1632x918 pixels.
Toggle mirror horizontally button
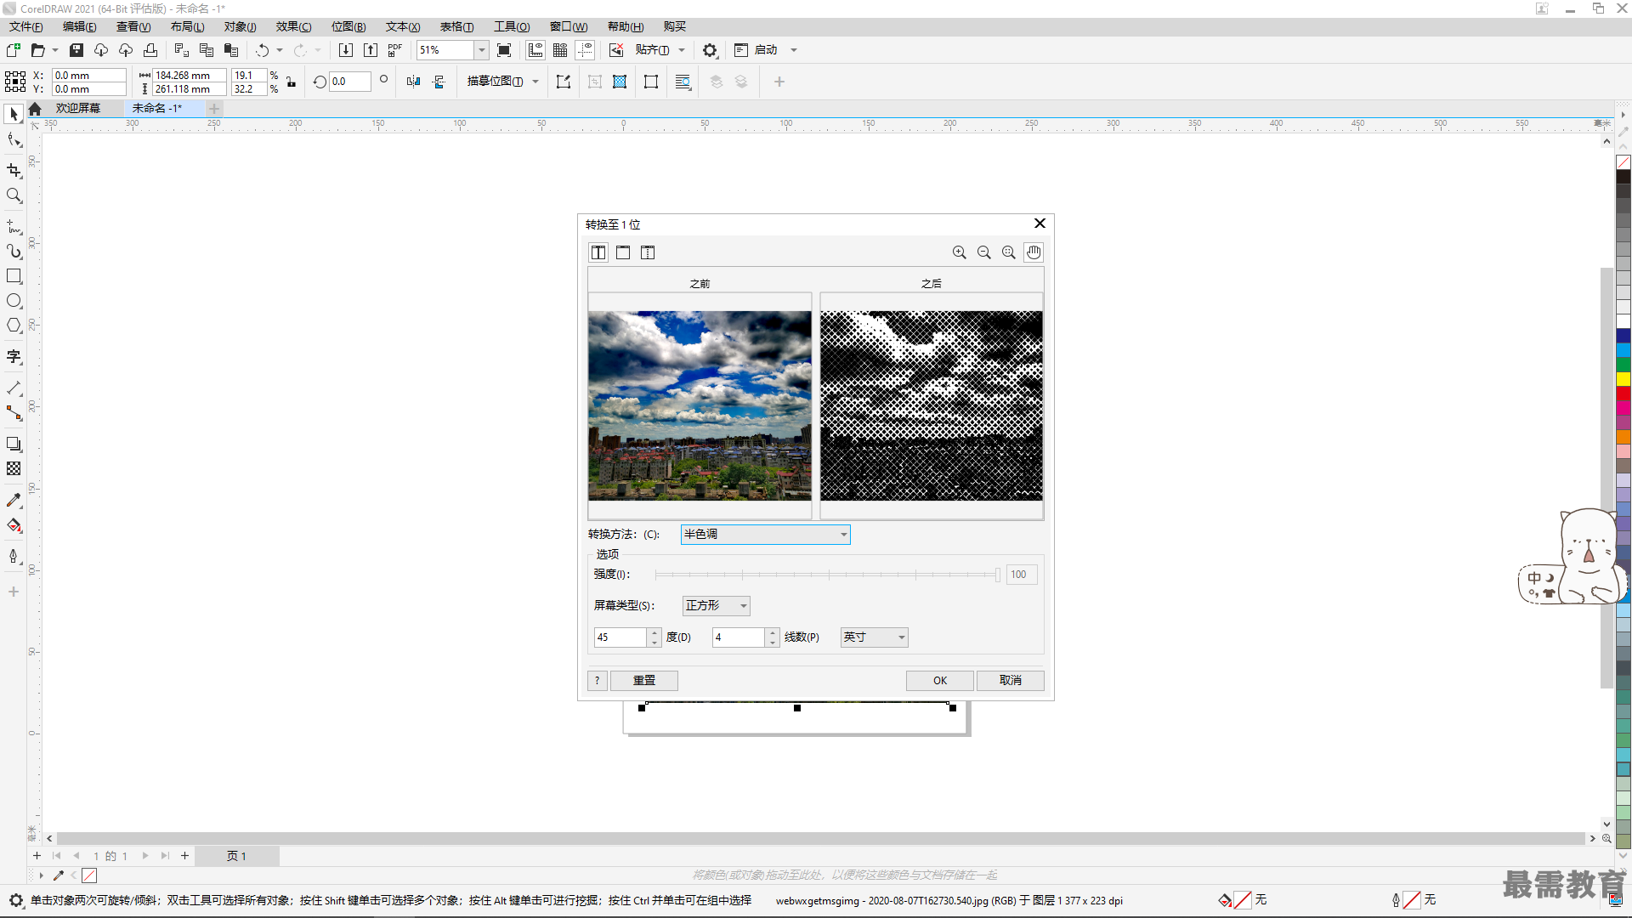click(x=413, y=82)
